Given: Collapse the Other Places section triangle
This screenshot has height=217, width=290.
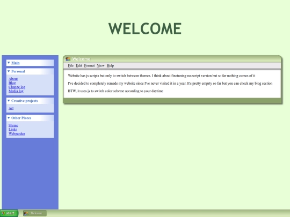Looking at the screenshot, I should (9, 118).
